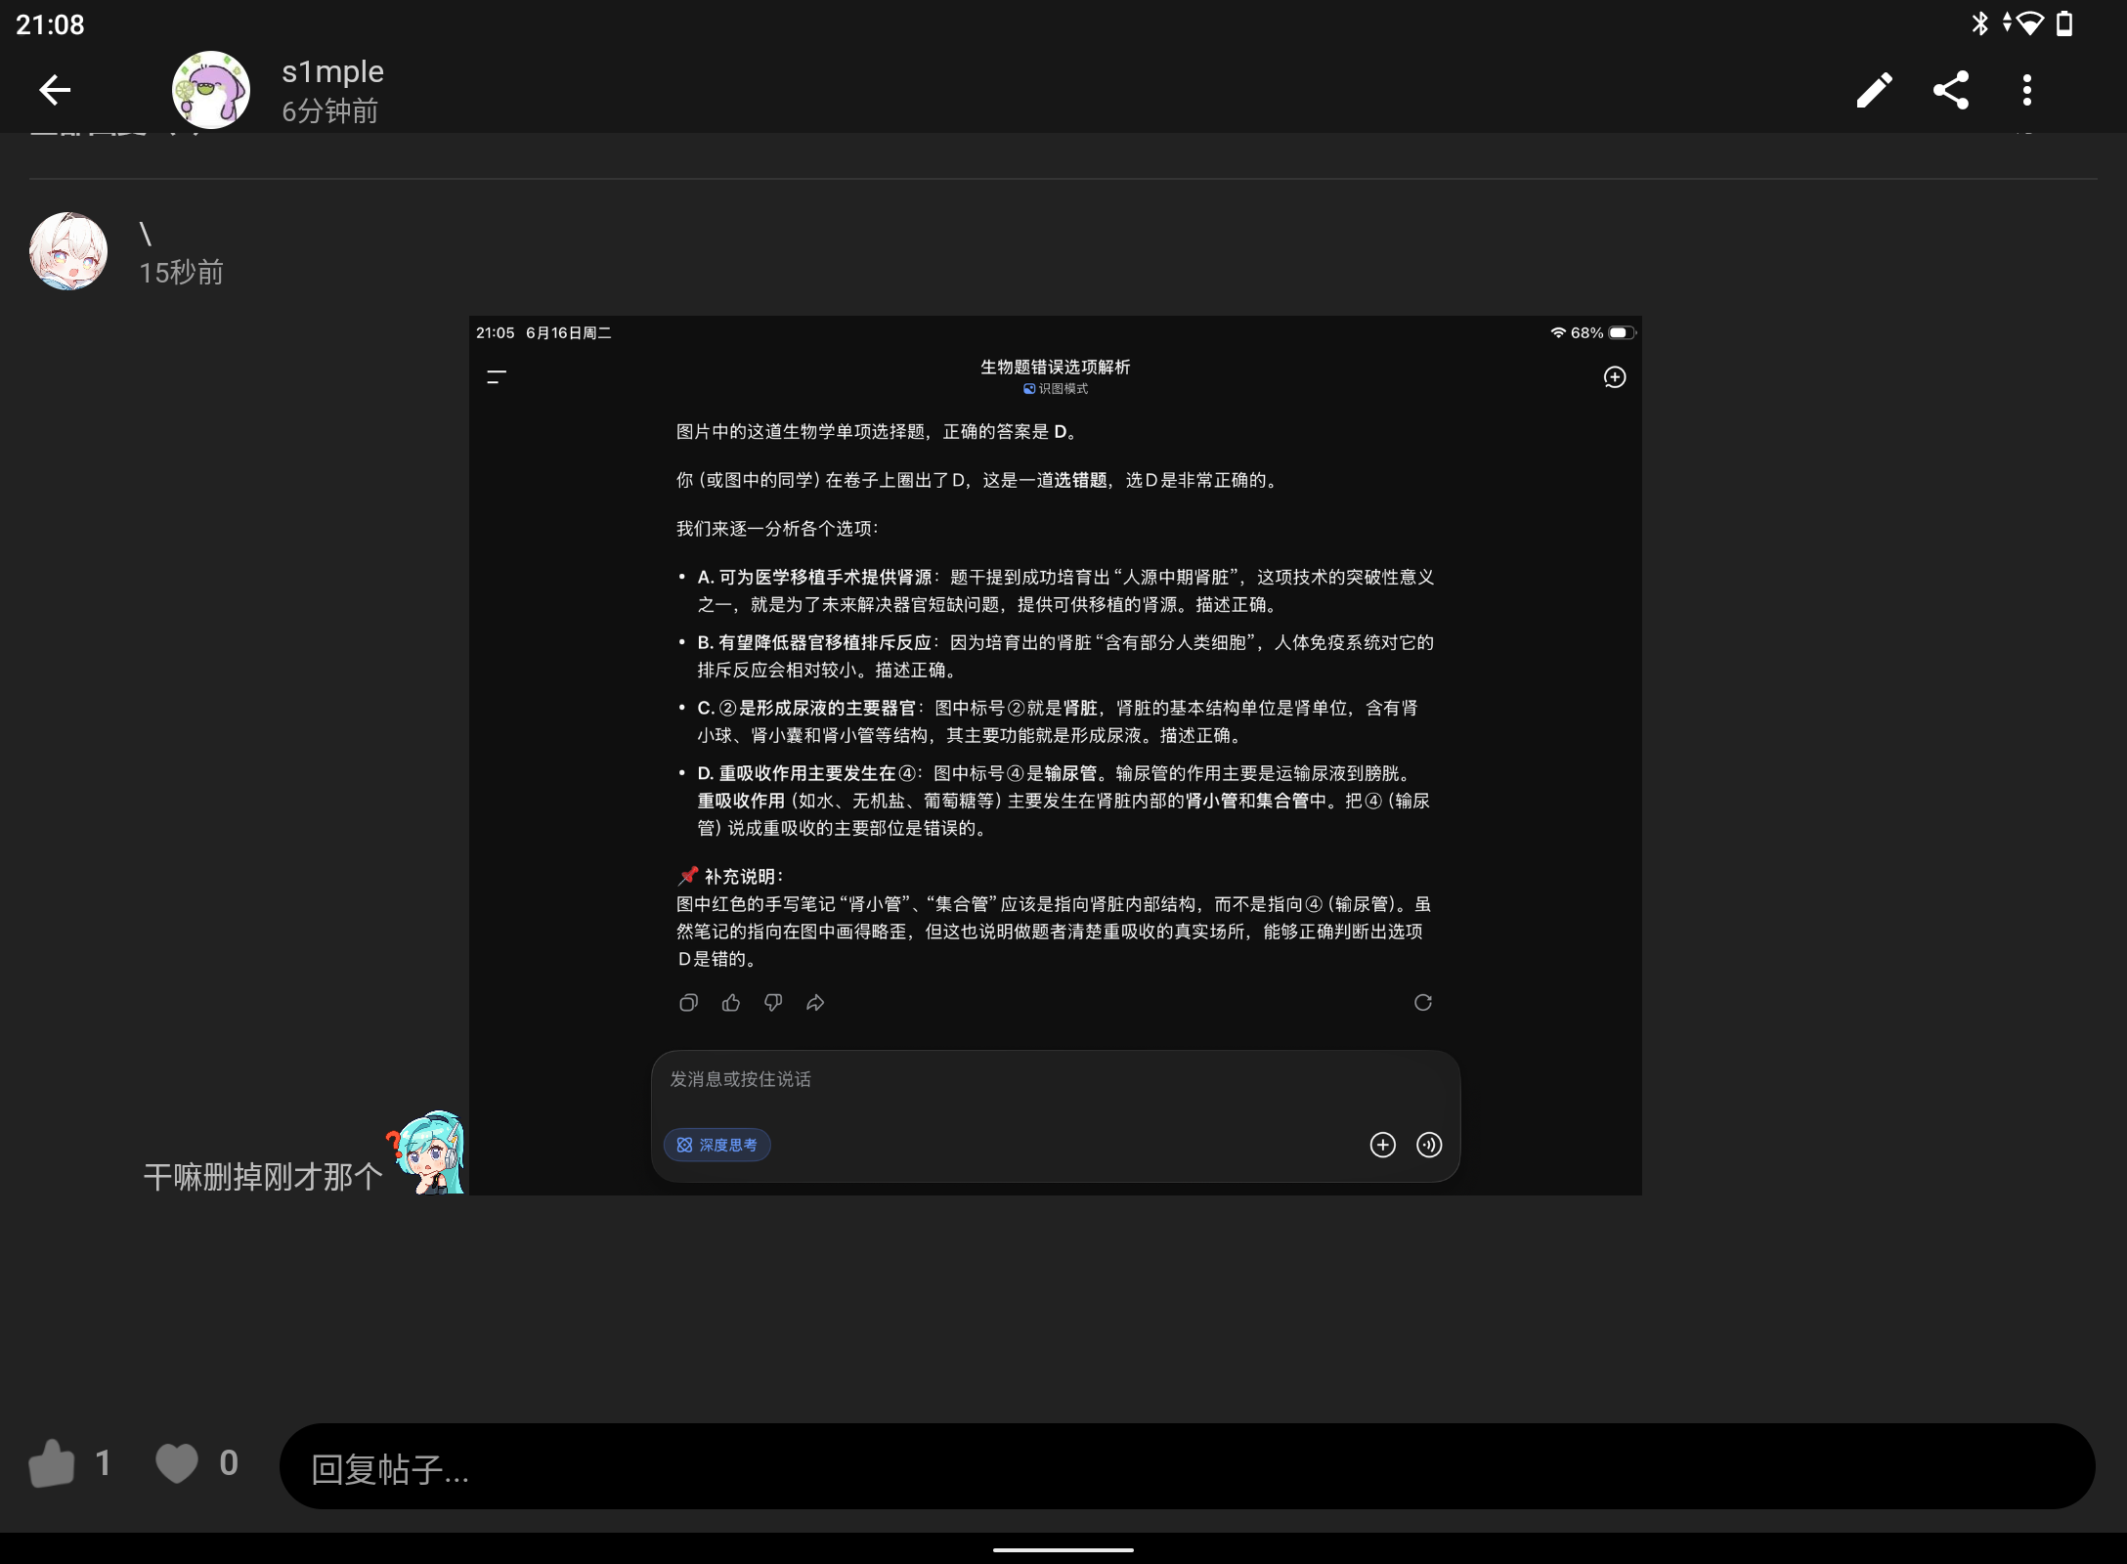Tap the regenerate refresh icon
Viewport: 2127px width, 1564px height.
[1423, 1003]
